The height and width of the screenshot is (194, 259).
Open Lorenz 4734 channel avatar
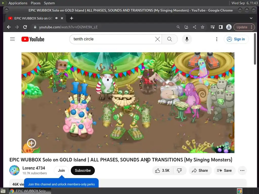14,170
